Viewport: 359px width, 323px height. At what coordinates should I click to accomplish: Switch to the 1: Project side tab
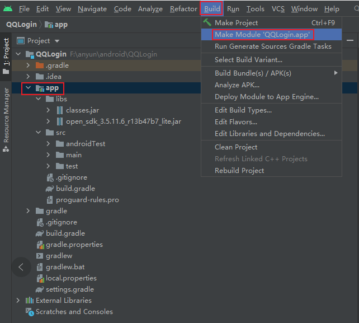point(6,56)
